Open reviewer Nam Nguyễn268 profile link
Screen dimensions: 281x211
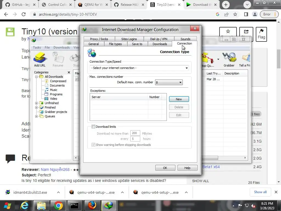click(x=55, y=170)
